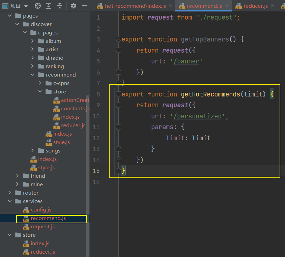This screenshot has width=285, height=257.
Task: Click the Expand All toolbar icon
Action: pyautogui.click(x=48, y=6)
